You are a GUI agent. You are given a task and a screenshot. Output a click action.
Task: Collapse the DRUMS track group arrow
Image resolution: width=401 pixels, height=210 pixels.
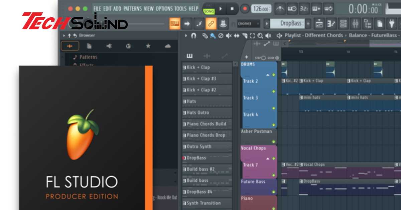[268, 75]
